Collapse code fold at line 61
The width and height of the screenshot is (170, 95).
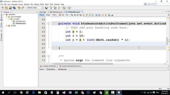coord(49,23)
